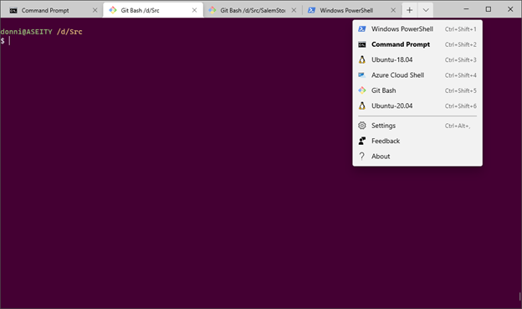Open a new tab with the plus button
This screenshot has height=309, width=522.
tap(409, 10)
